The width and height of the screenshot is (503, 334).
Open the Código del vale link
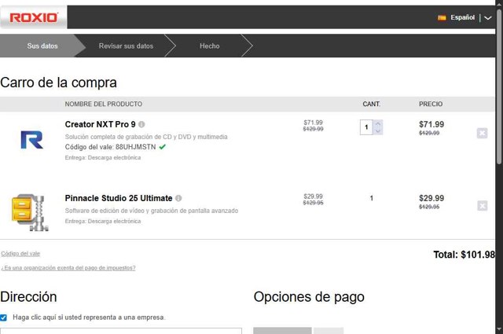(x=20, y=254)
